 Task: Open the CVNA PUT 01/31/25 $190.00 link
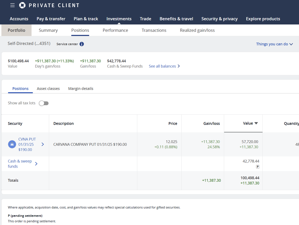coord(27,144)
